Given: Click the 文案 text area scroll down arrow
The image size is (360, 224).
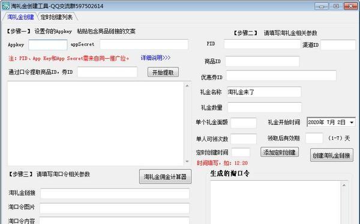Looking at the screenshot, I should [187, 162].
